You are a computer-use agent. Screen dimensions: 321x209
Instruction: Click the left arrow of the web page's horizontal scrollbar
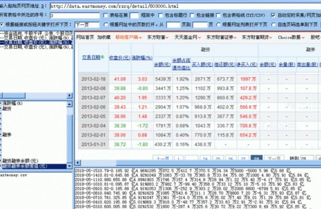(x=77, y=163)
